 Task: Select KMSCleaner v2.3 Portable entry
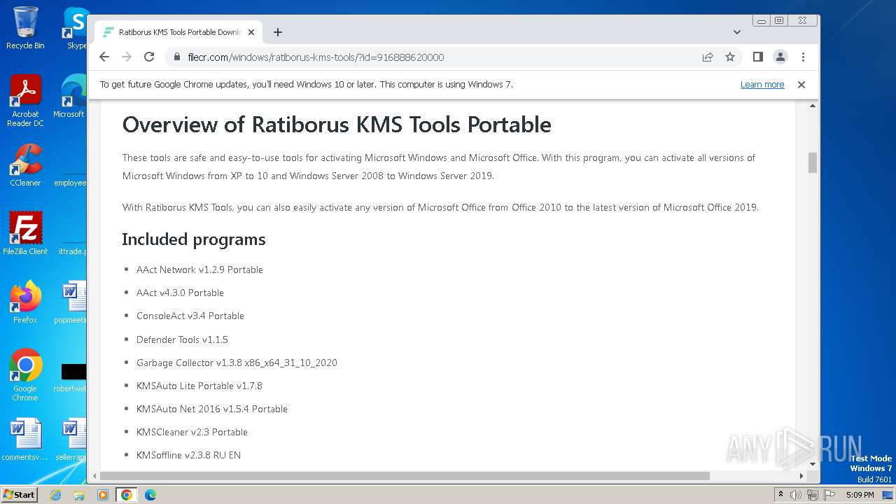(192, 432)
